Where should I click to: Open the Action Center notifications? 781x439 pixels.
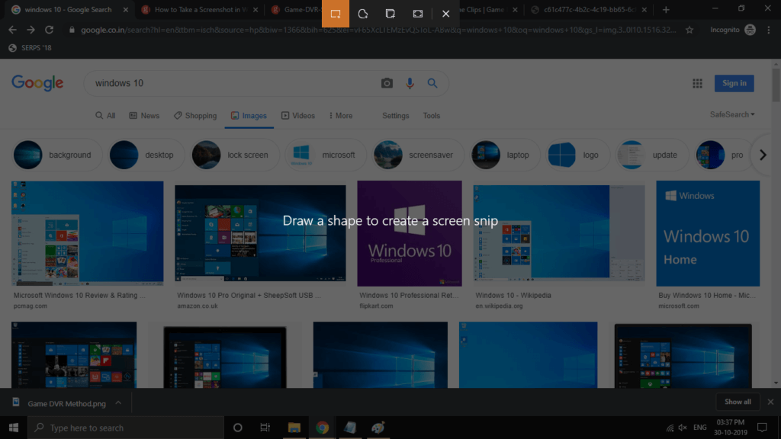click(x=762, y=428)
